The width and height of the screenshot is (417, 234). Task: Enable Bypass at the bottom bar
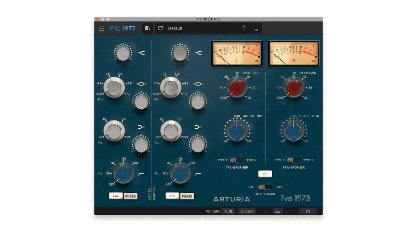click(247, 211)
